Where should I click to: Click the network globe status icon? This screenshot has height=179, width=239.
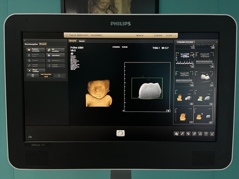tap(188, 134)
